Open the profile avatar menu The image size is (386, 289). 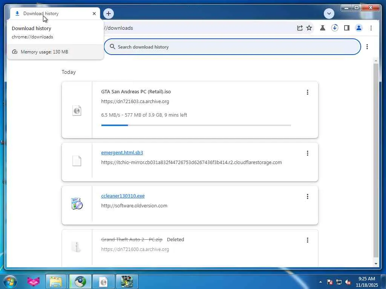point(359,28)
